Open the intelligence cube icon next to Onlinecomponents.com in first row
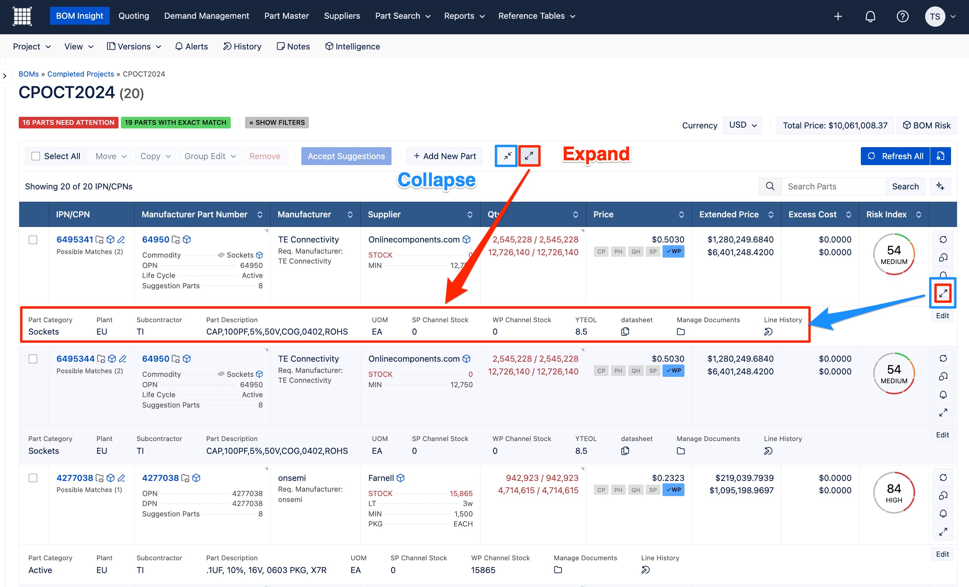The height and width of the screenshot is (587, 969). point(467,240)
